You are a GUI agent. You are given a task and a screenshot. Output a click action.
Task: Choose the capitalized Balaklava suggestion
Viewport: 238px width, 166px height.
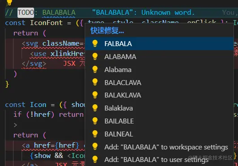coord(159,108)
